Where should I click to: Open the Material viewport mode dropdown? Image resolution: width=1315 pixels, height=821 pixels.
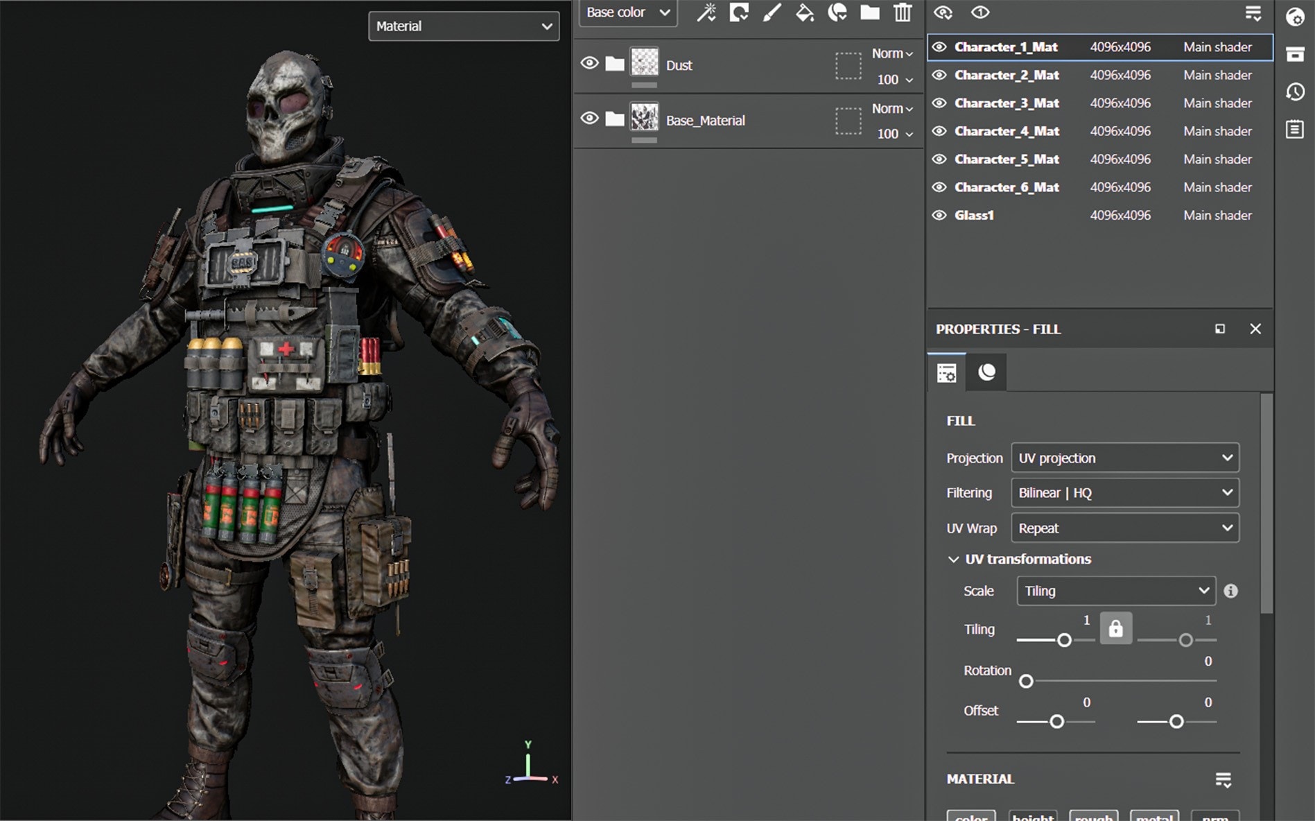[x=463, y=26]
